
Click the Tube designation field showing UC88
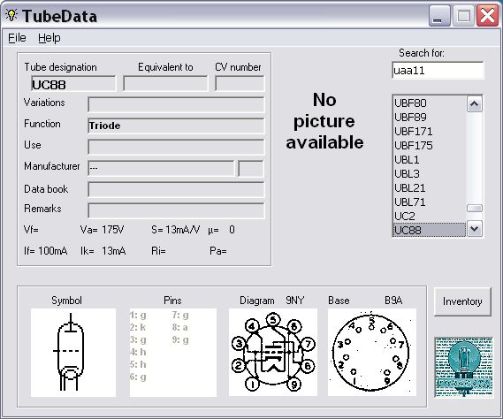pyautogui.click(x=73, y=84)
